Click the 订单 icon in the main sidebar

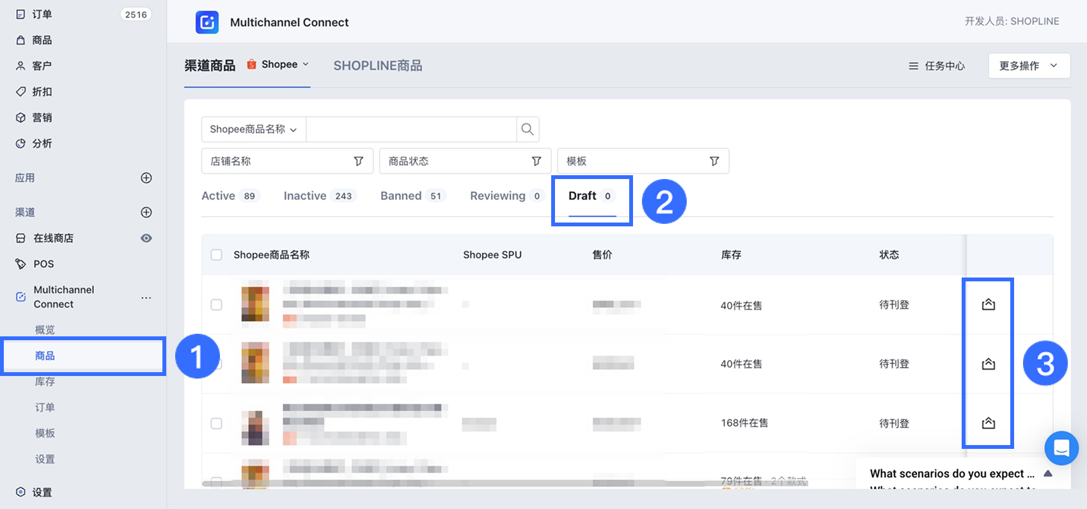point(20,14)
